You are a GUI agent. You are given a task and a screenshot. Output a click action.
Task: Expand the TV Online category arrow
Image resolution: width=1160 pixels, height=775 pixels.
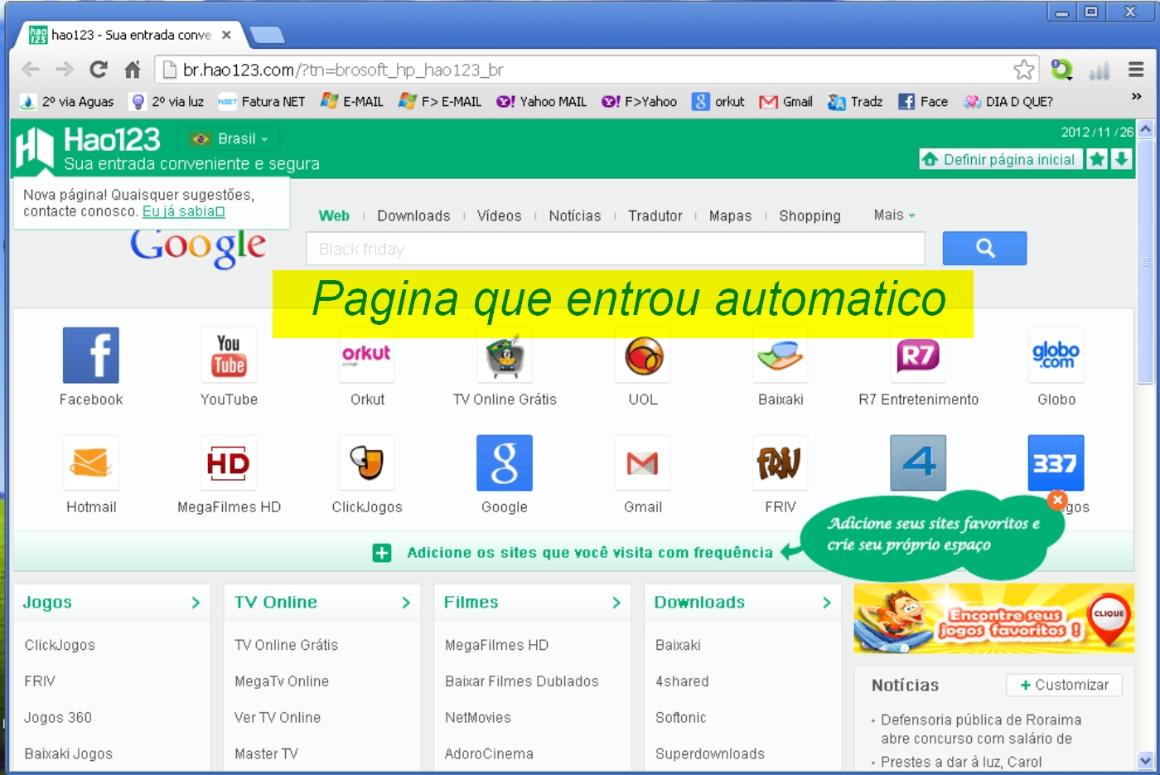pyautogui.click(x=406, y=603)
